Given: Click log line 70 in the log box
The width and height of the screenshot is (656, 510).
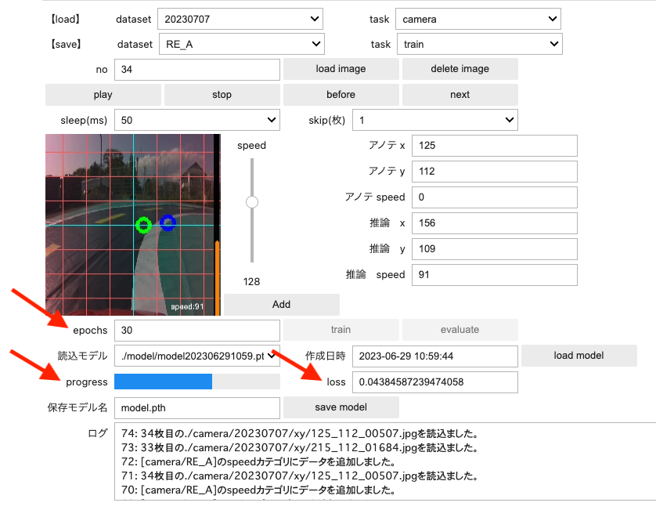Looking at the screenshot, I should coord(258,490).
